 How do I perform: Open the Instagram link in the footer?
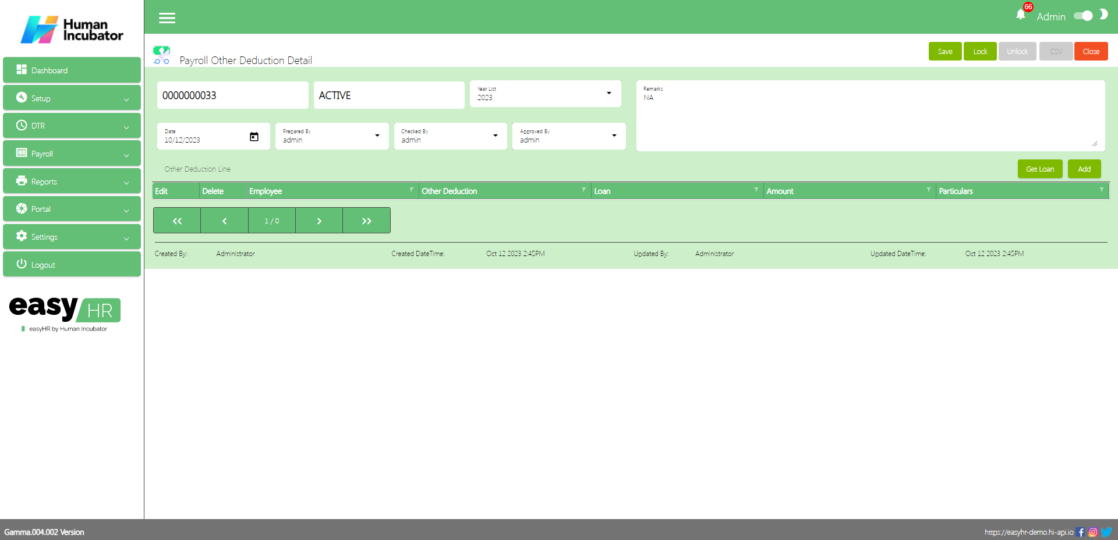click(1093, 532)
